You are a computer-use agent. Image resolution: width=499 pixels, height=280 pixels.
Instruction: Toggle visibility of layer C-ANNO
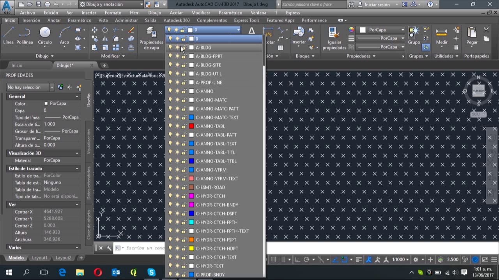coord(170,91)
